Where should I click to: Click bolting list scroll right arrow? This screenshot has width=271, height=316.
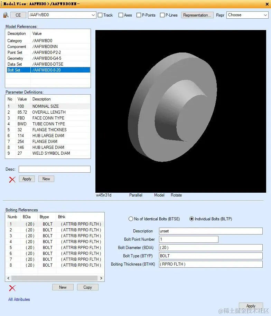coord(101,278)
